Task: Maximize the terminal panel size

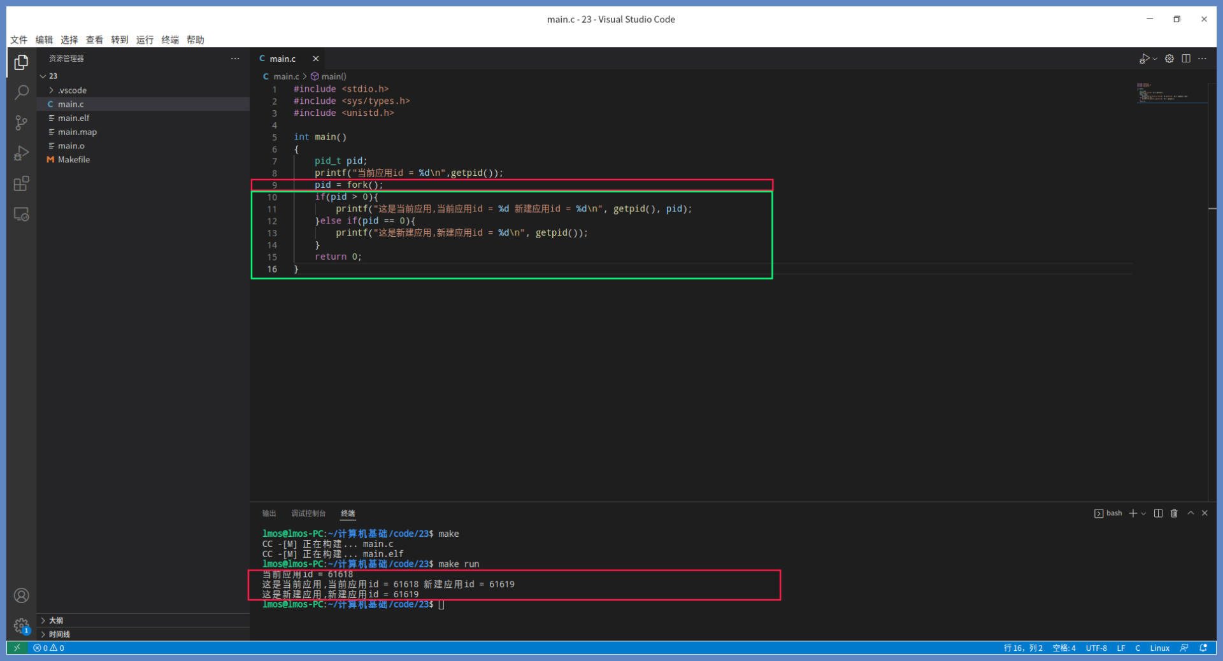Action: pos(1191,513)
